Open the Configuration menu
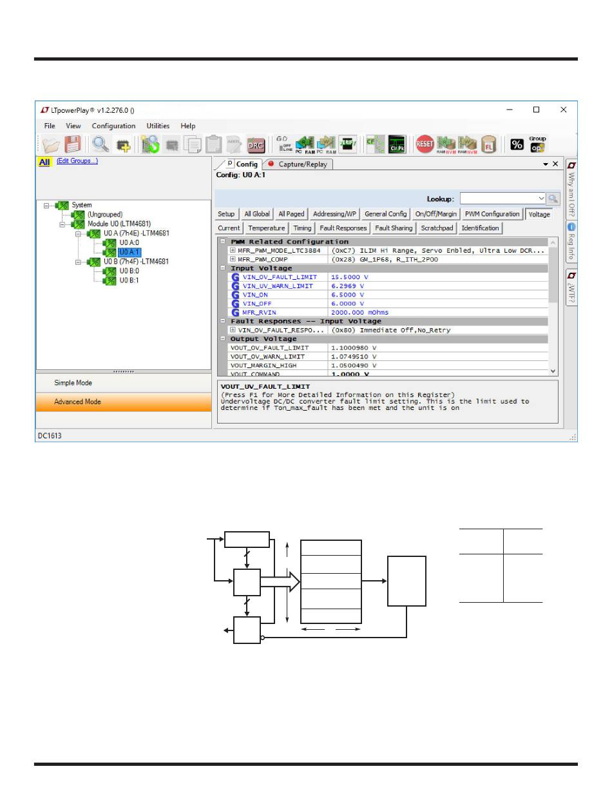This screenshot has height=800, width=612. click(113, 126)
